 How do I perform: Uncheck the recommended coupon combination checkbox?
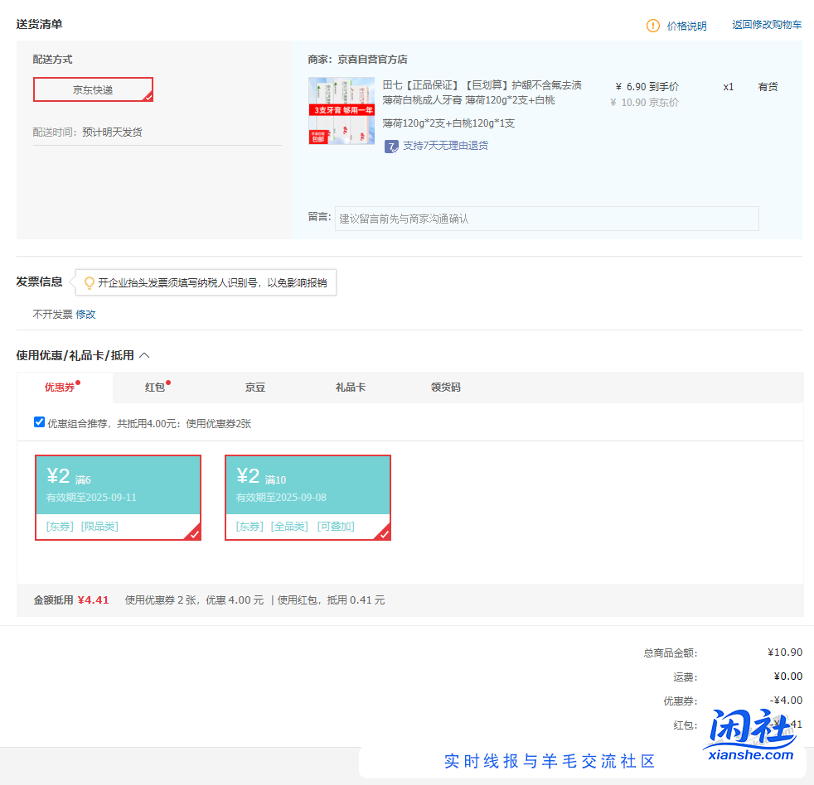(39, 422)
